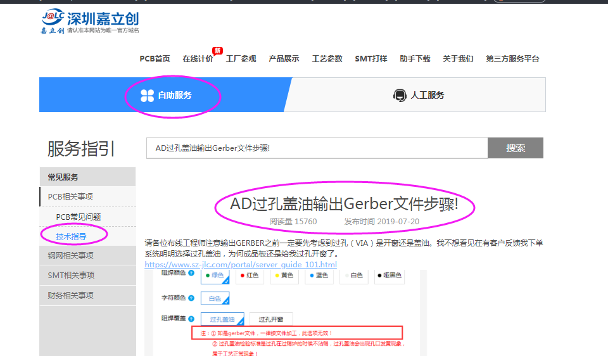Image resolution: width=608 pixels, height=356 pixels.
Task: Switch to the 自助服务 tab
Action: (x=165, y=95)
